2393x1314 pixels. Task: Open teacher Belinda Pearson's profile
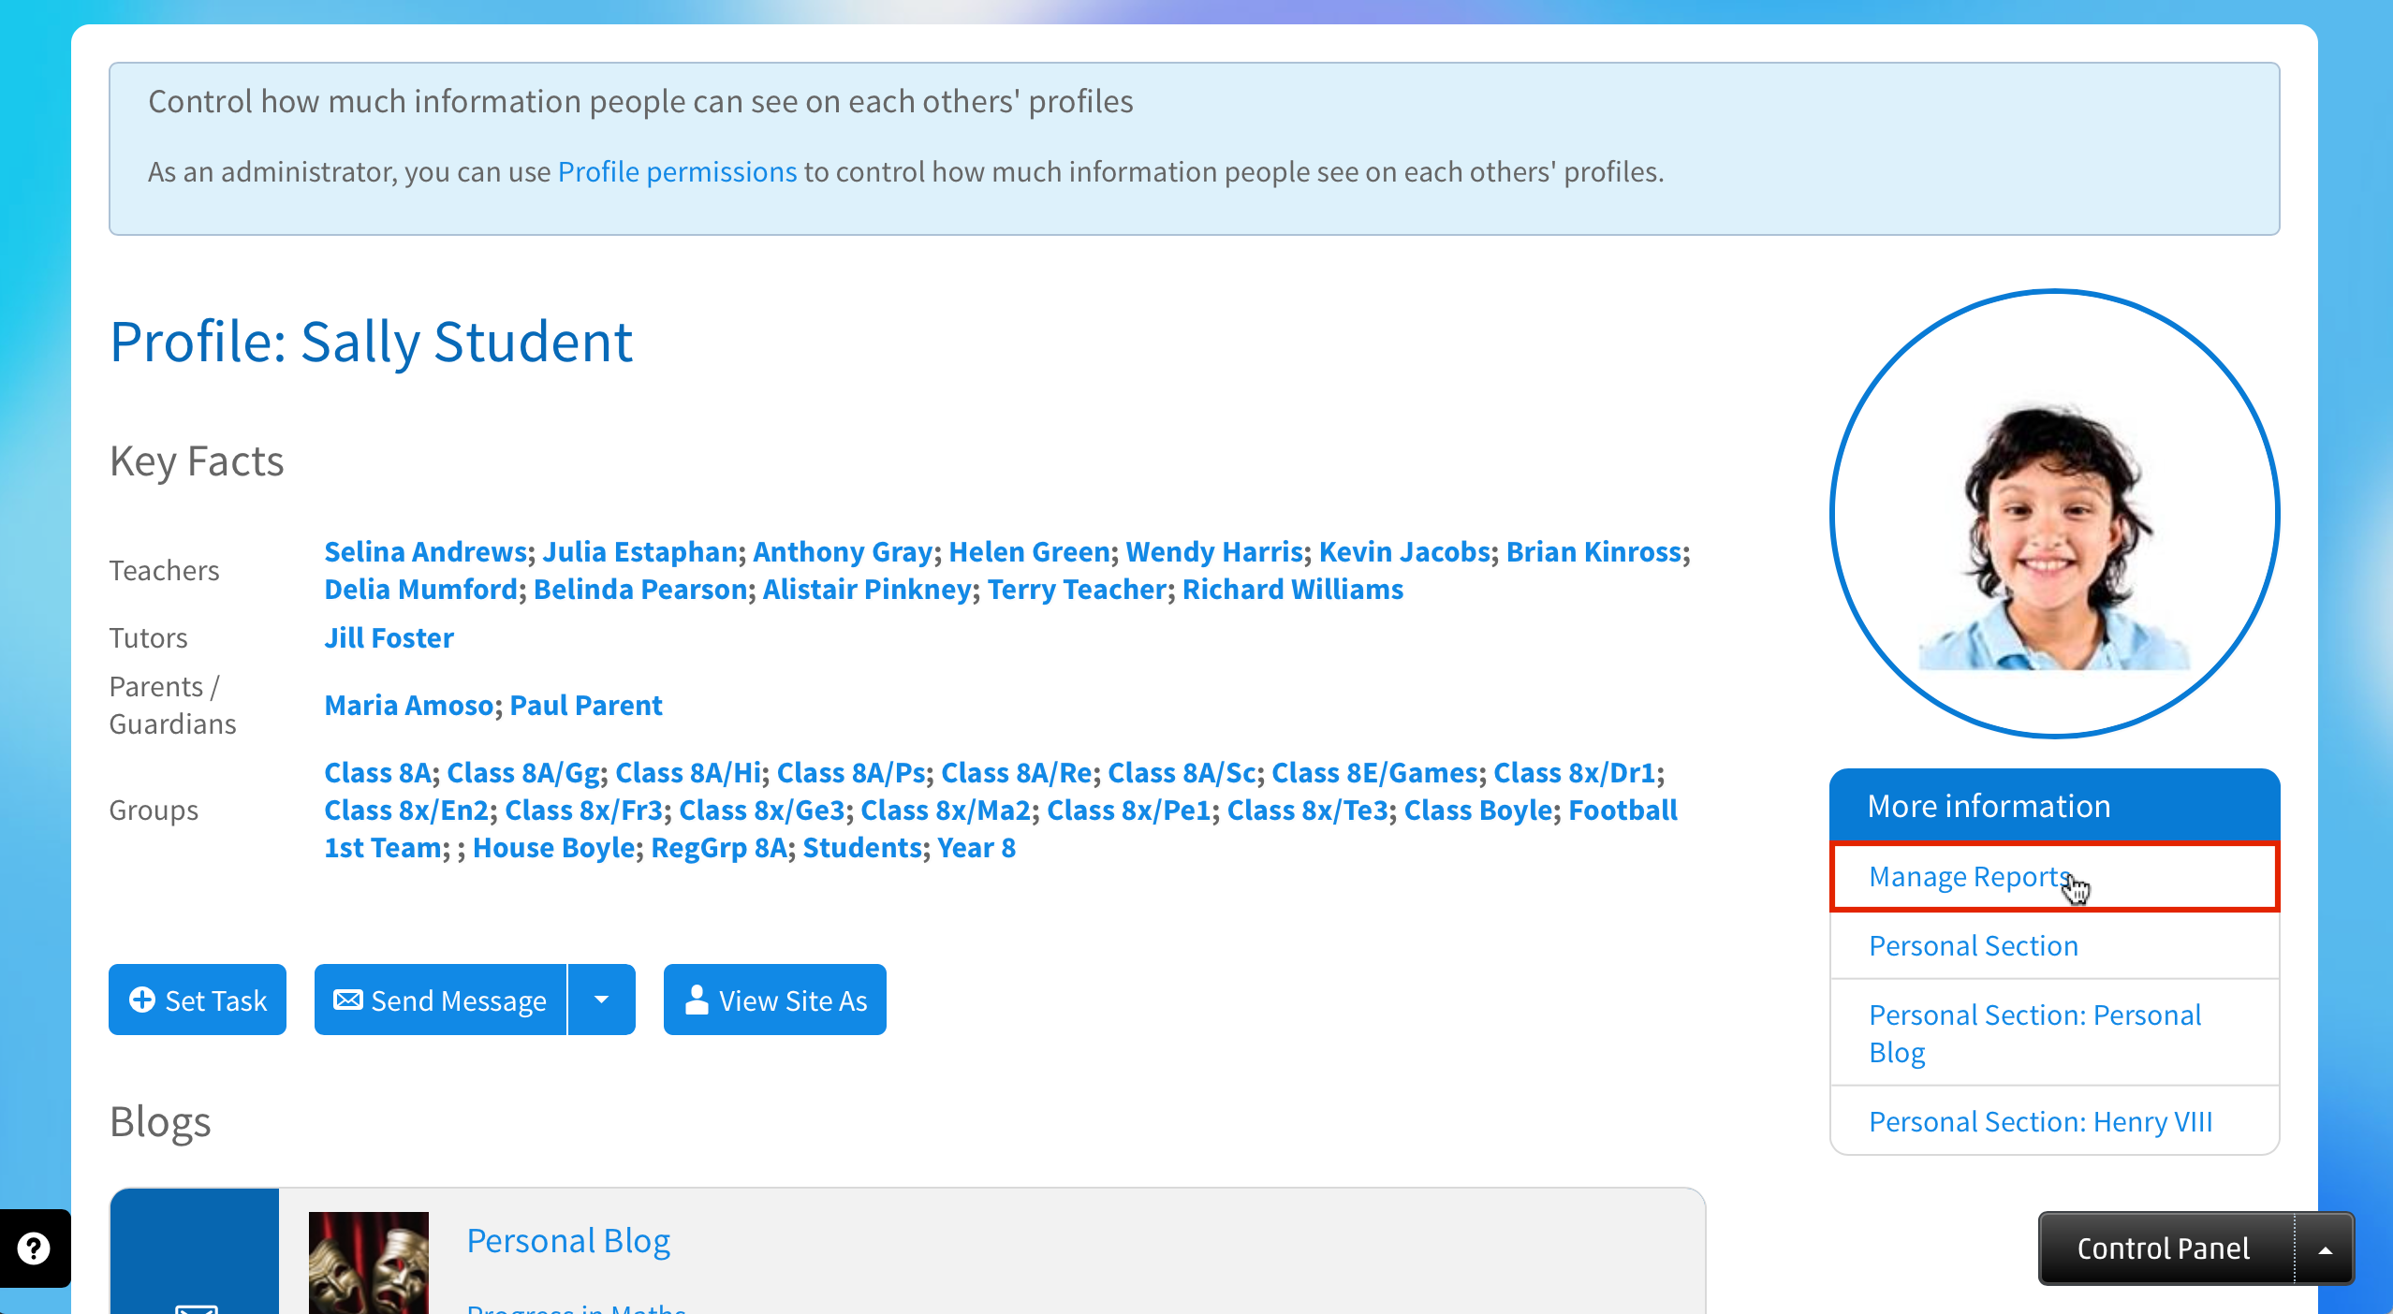click(x=640, y=589)
